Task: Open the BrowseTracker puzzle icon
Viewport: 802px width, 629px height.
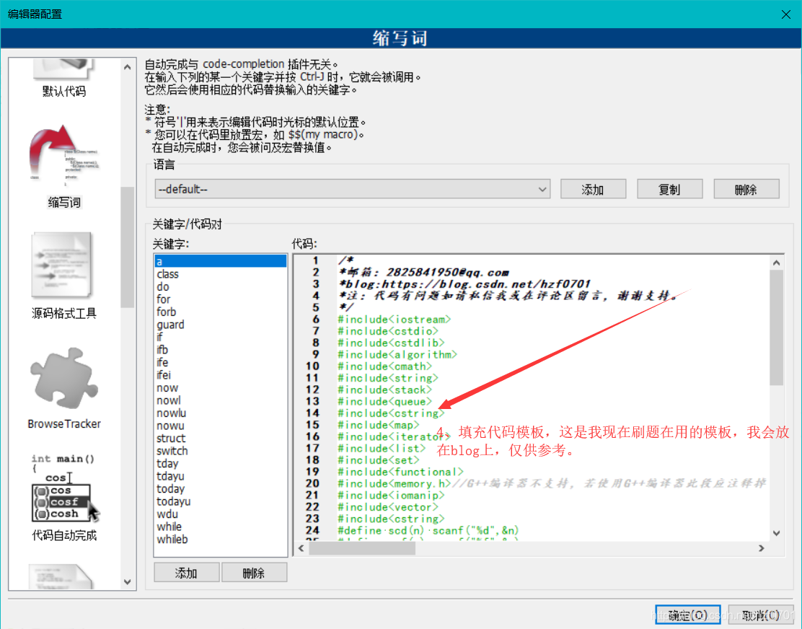Action: [64, 379]
